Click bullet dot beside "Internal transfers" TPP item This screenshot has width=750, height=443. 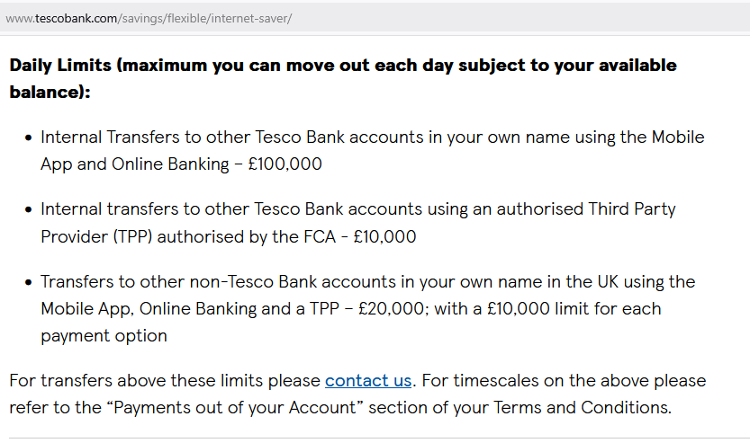coord(29,210)
